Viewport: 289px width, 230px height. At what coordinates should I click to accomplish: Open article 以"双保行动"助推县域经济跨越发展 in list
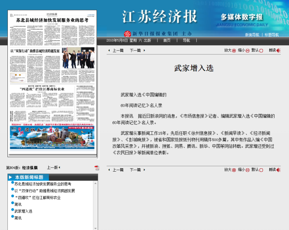(45, 191)
